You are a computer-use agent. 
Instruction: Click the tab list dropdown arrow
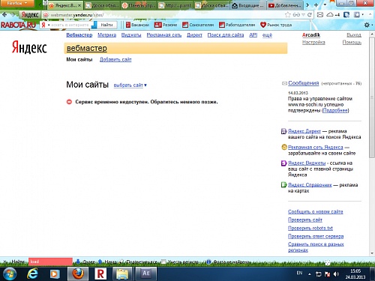point(325,5)
